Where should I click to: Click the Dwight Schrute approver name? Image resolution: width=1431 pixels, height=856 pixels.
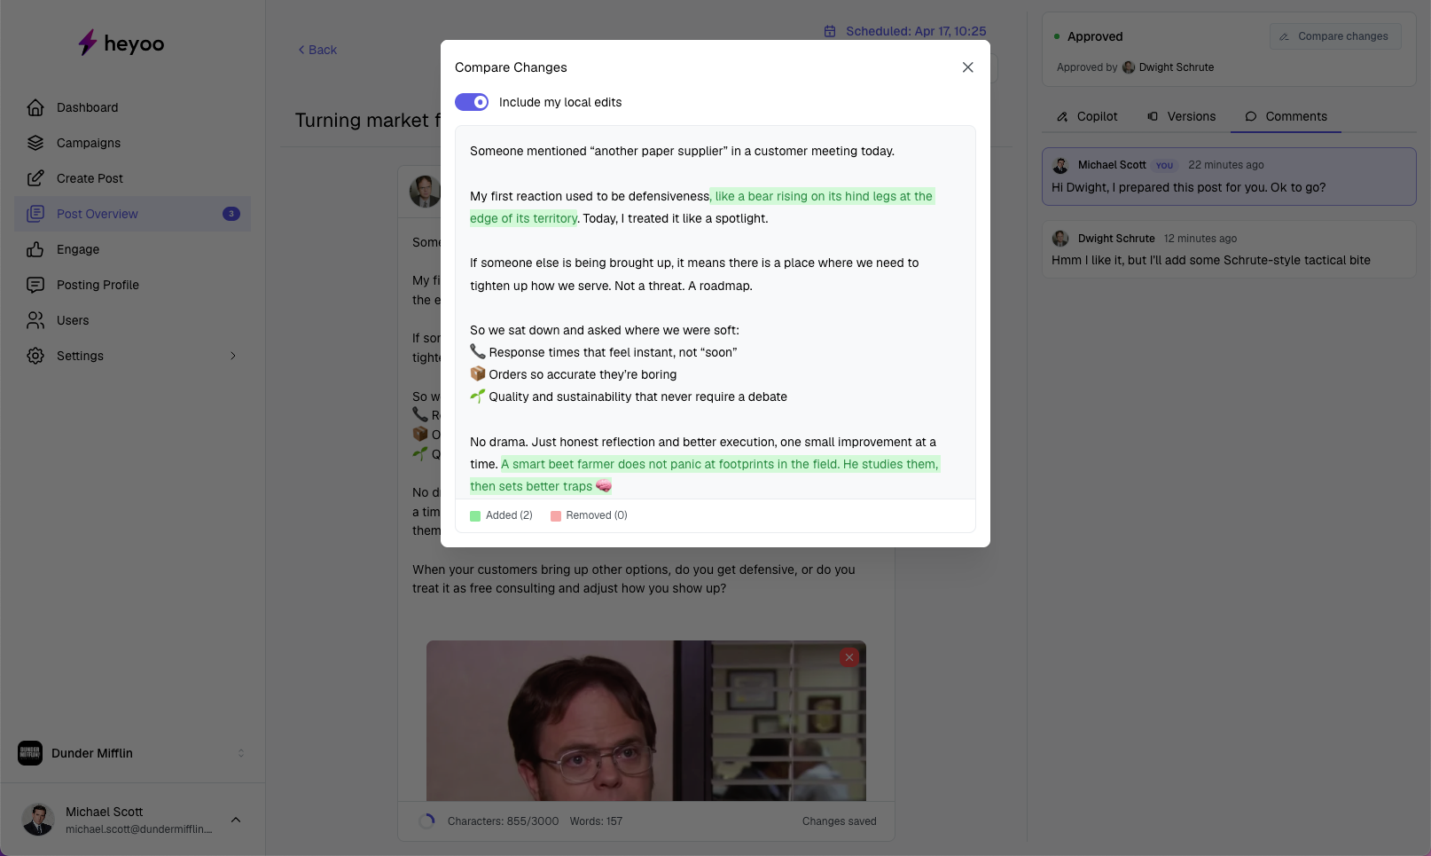pyautogui.click(x=1177, y=67)
